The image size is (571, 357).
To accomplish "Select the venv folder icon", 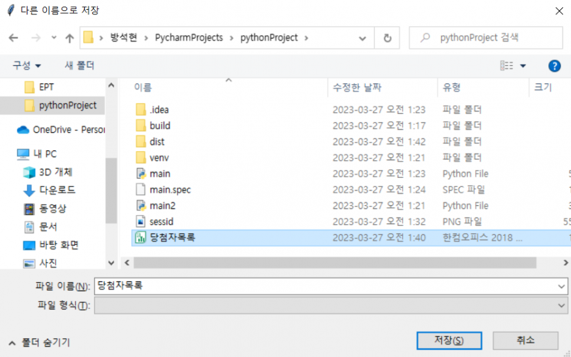I will 141,158.
